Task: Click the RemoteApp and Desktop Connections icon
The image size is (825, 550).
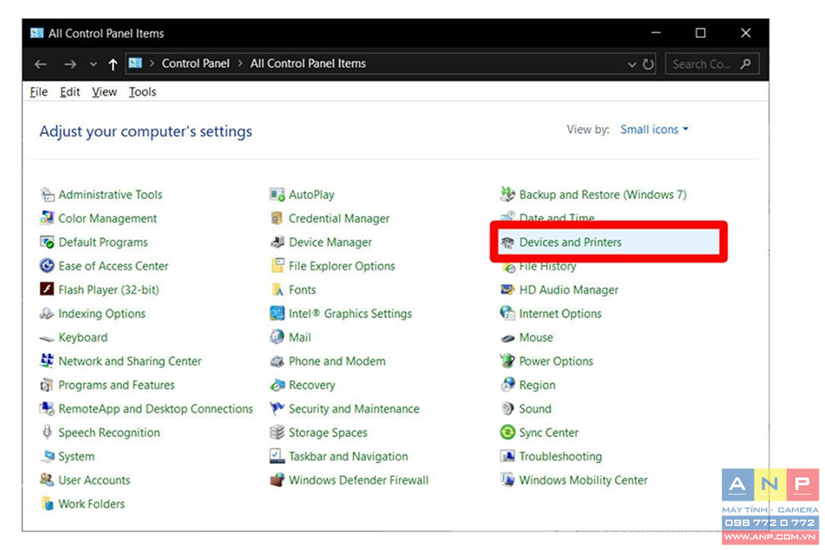Action: tap(47, 408)
